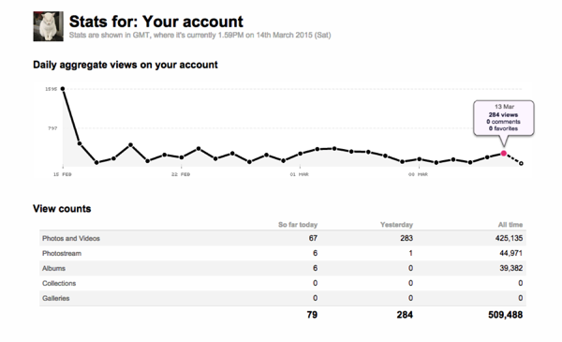
Task: Click the graph data point above 22 Feb
Action: coord(182,157)
